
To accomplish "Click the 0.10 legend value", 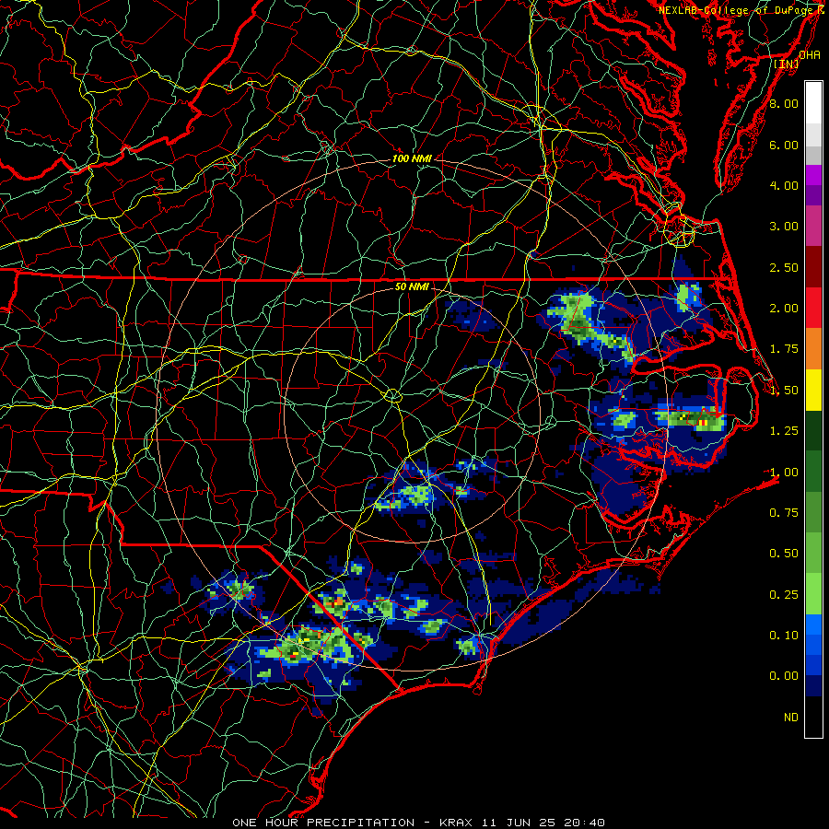I will coord(784,635).
